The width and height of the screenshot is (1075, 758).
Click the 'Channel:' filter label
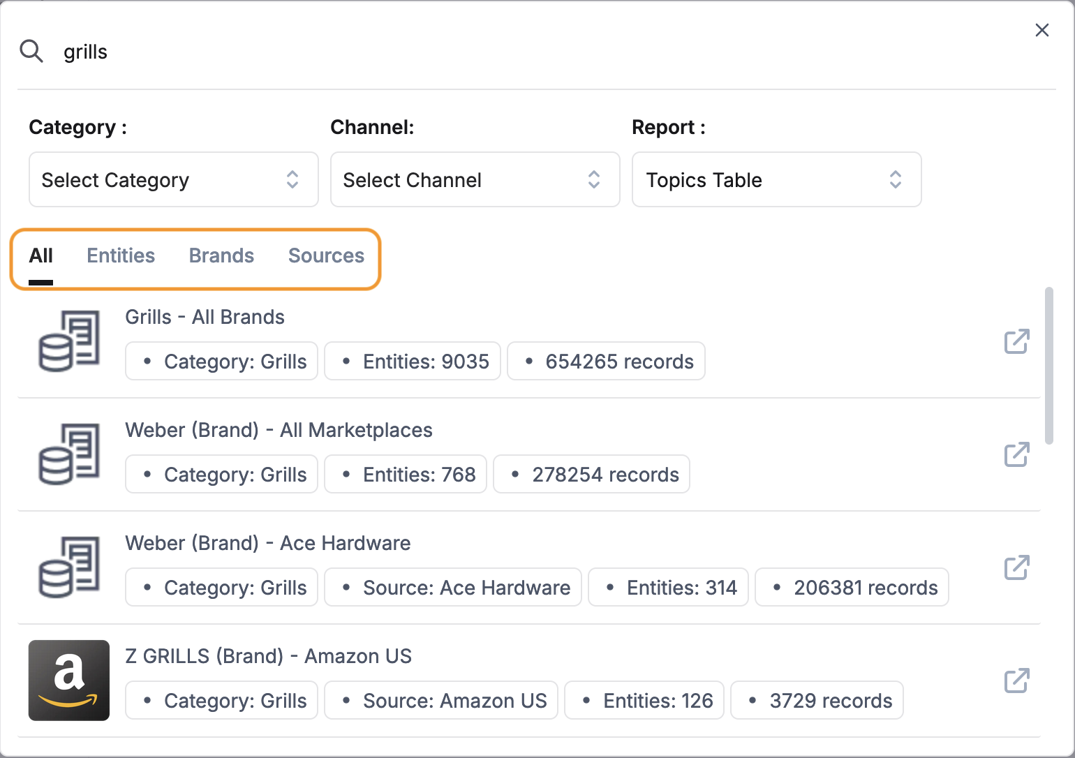tap(372, 127)
